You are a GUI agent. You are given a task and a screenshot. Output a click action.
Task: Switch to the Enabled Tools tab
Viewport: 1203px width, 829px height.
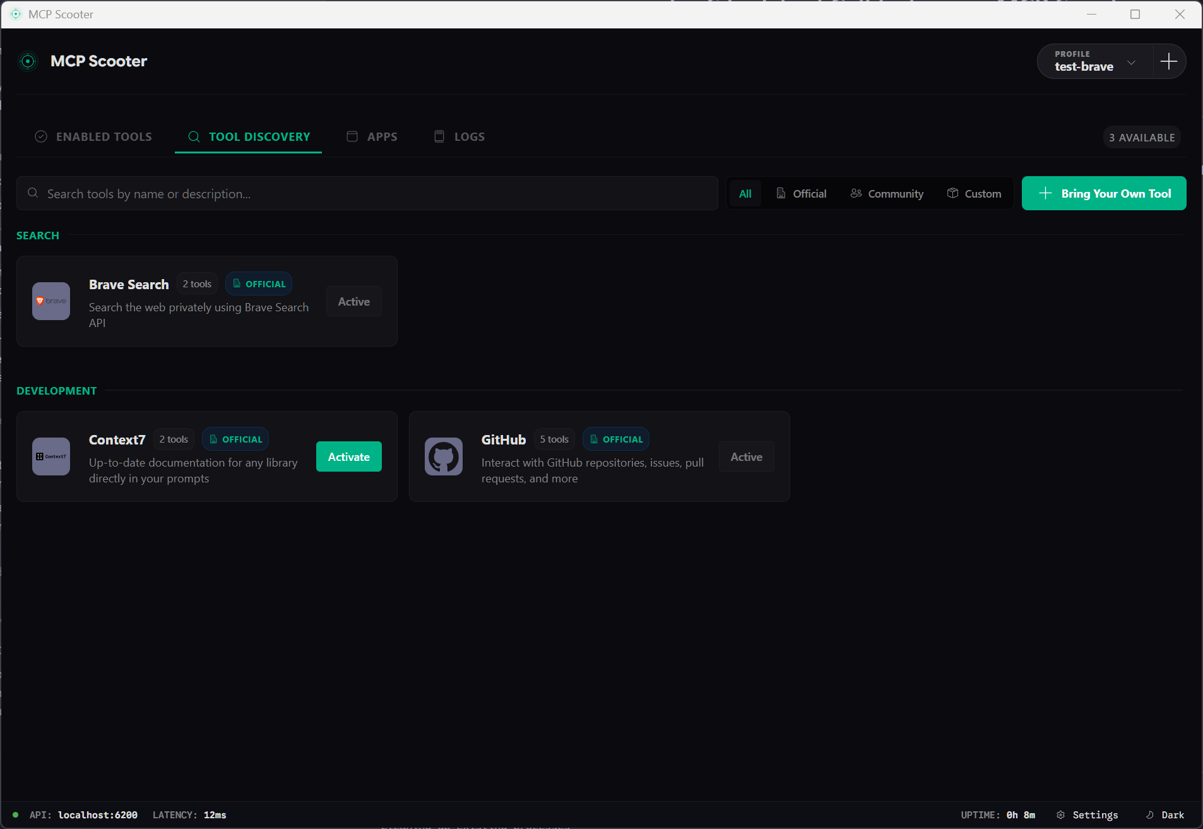coord(93,136)
